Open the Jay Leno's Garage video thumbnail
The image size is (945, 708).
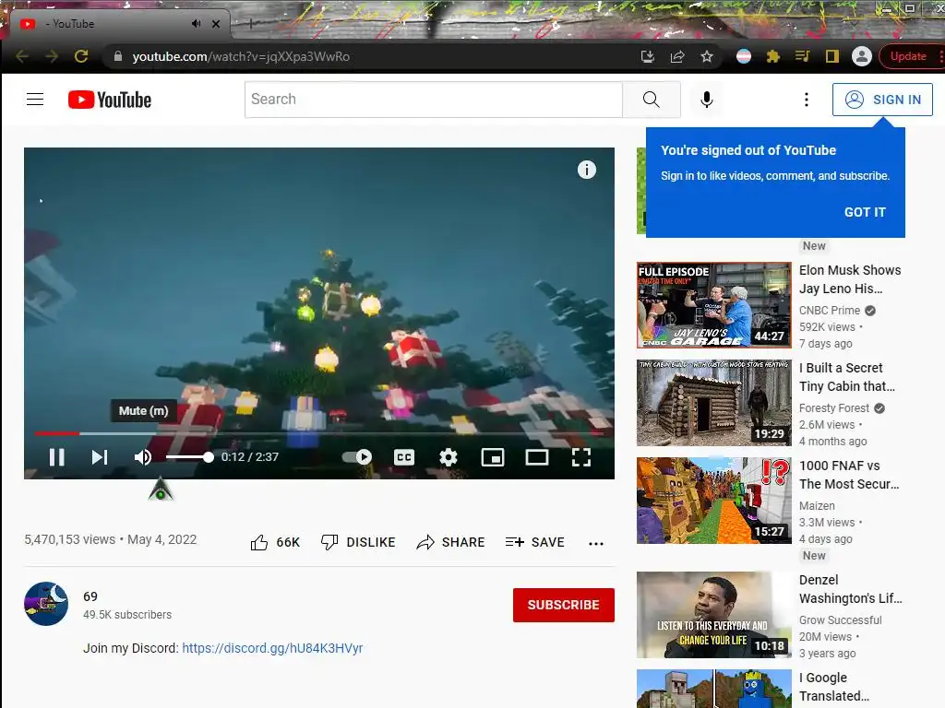click(713, 304)
